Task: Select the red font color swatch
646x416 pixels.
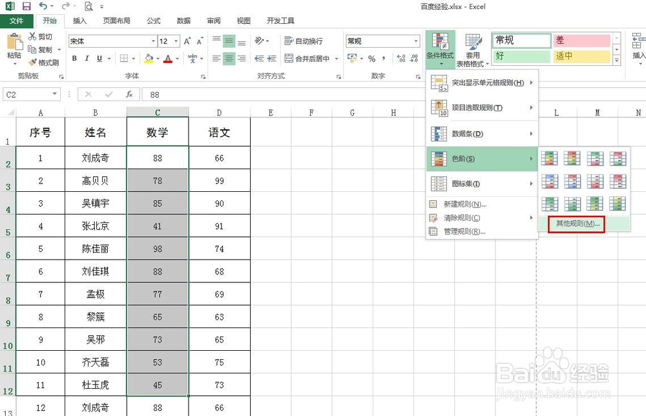Action: click(169, 59)
